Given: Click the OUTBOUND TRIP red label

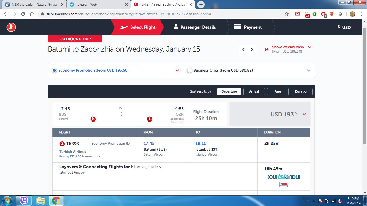Looking at the screenshot, I should coord(75,39).
